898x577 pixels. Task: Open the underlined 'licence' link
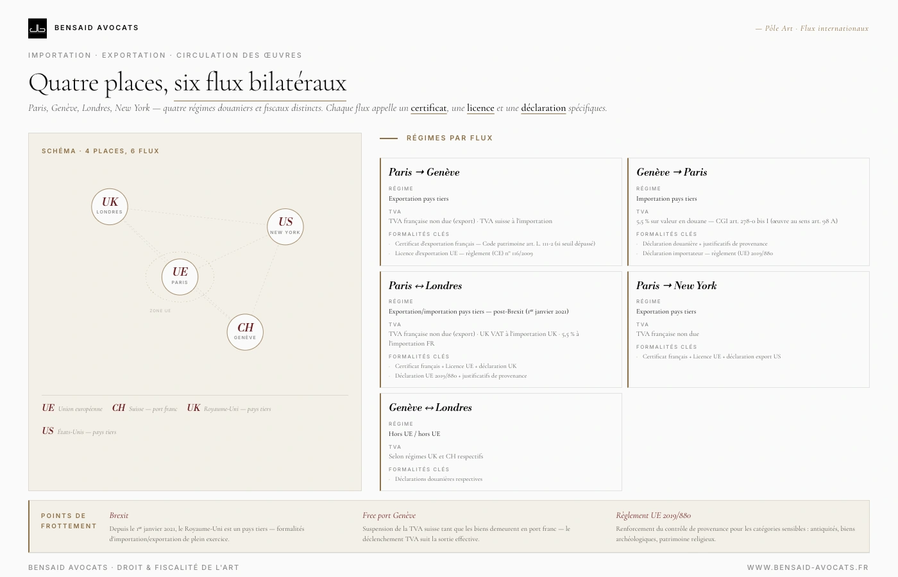tap(480, 108)
